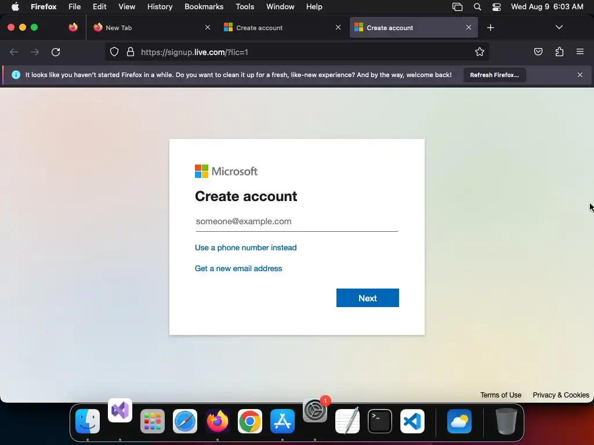594x445 pixels.
Task: Click the back navigation arrow
Action: pos(14,52)
